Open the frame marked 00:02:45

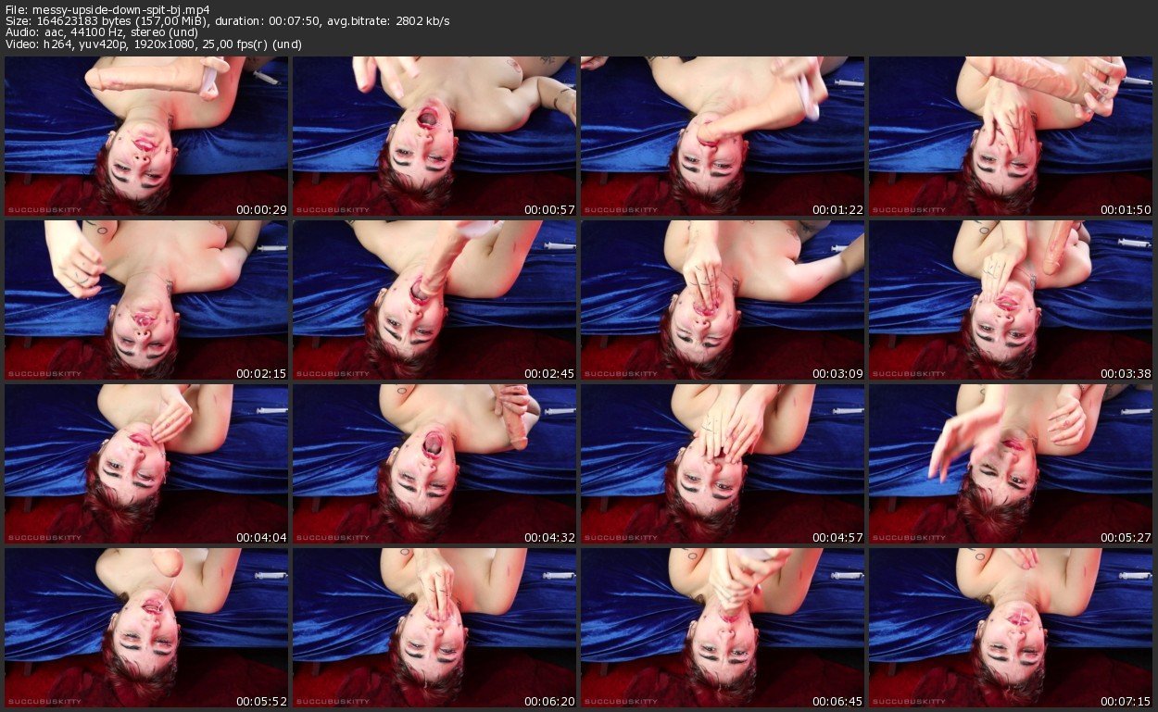(434, 300)
